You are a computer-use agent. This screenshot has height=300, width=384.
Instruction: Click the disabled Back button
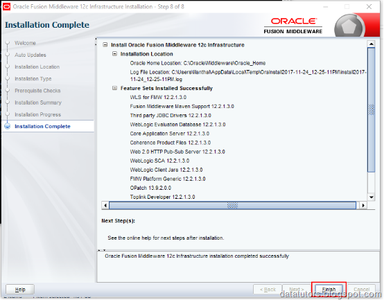268,290
